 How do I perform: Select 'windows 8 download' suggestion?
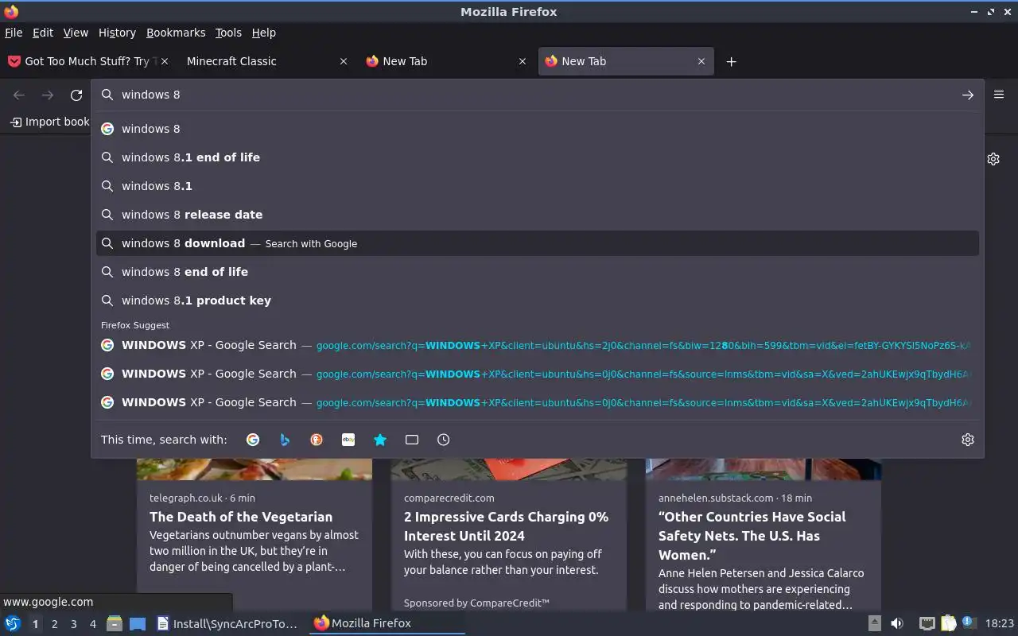coord(538,243)
